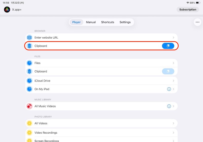Click the globe icon beside Enter website URL
This screenshot has height=142, width=203.
[x=29, y=38]
